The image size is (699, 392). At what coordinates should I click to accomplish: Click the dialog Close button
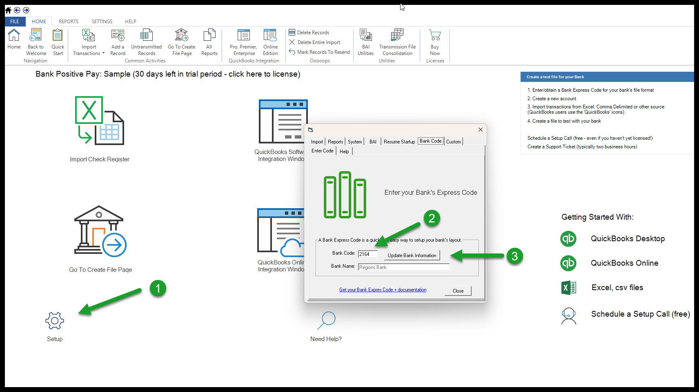pos(458,291)
